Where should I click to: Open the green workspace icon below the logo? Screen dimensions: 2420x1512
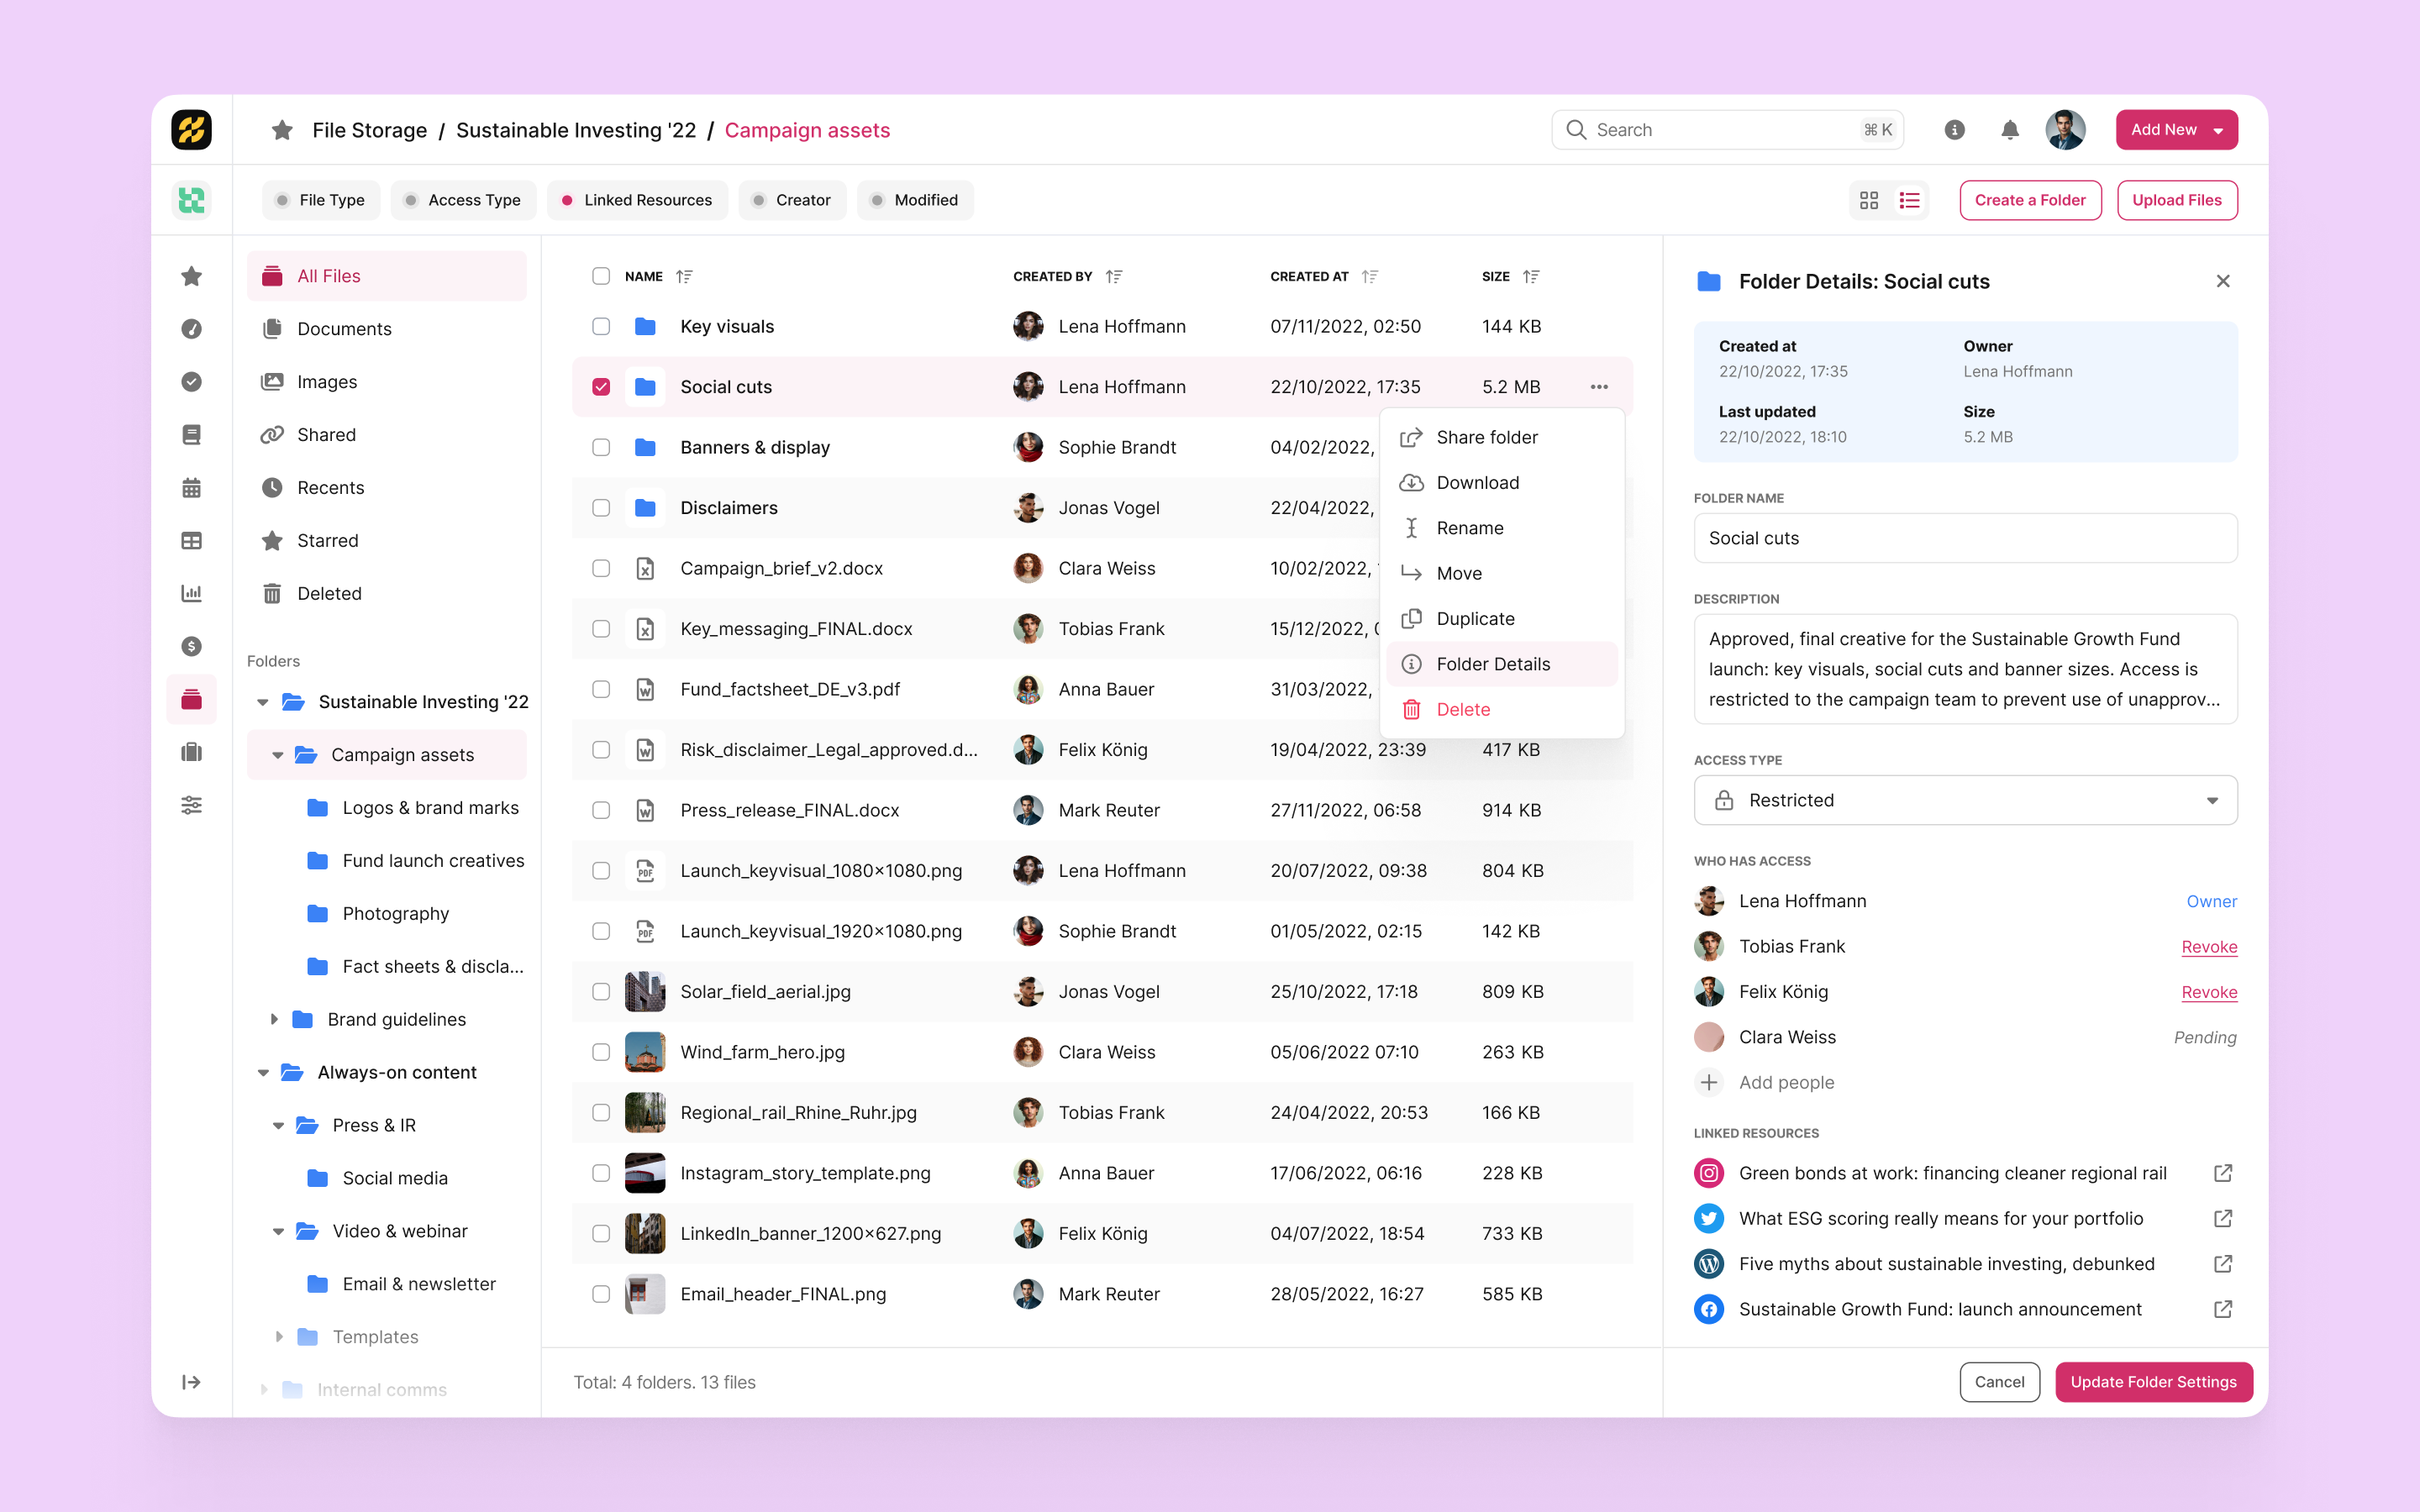click(191, 200)
